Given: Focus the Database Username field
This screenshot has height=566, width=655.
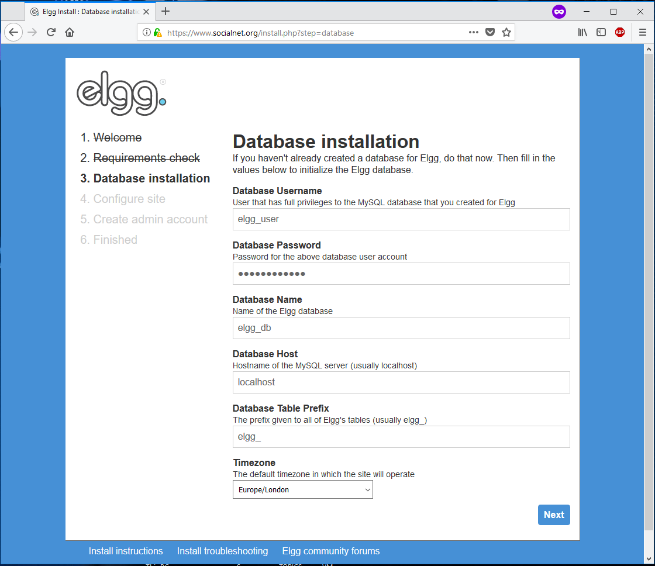Looking at the screenshot, I should [401, 219].
